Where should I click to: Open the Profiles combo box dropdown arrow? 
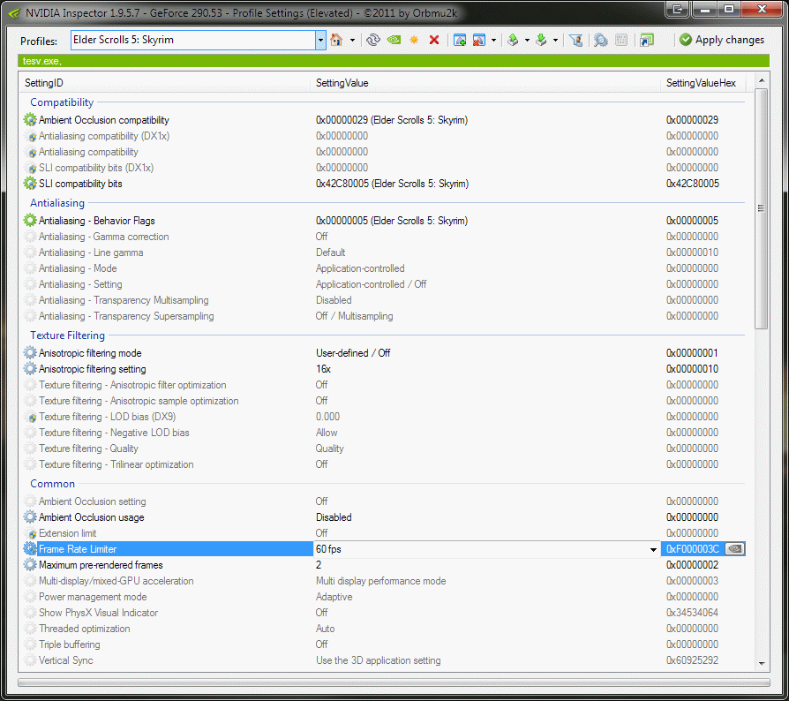click(320, 40)
